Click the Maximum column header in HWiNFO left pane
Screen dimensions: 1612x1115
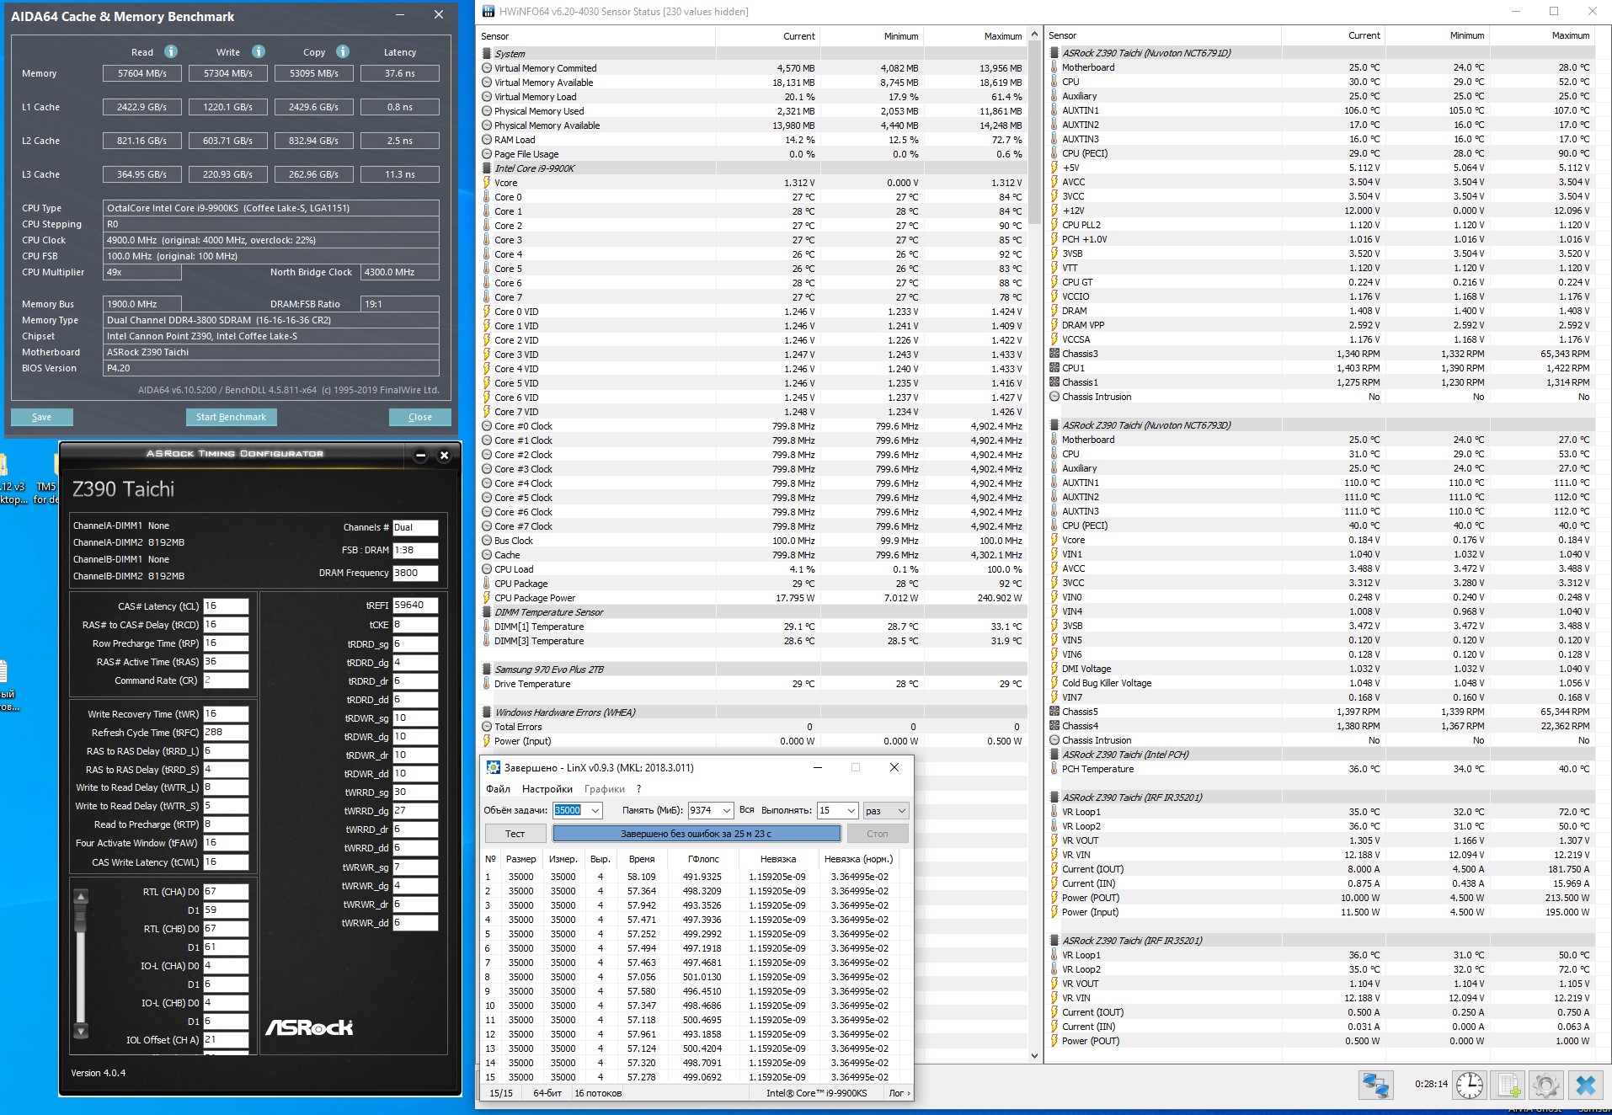pyautogui.click(x=975, y=36)
